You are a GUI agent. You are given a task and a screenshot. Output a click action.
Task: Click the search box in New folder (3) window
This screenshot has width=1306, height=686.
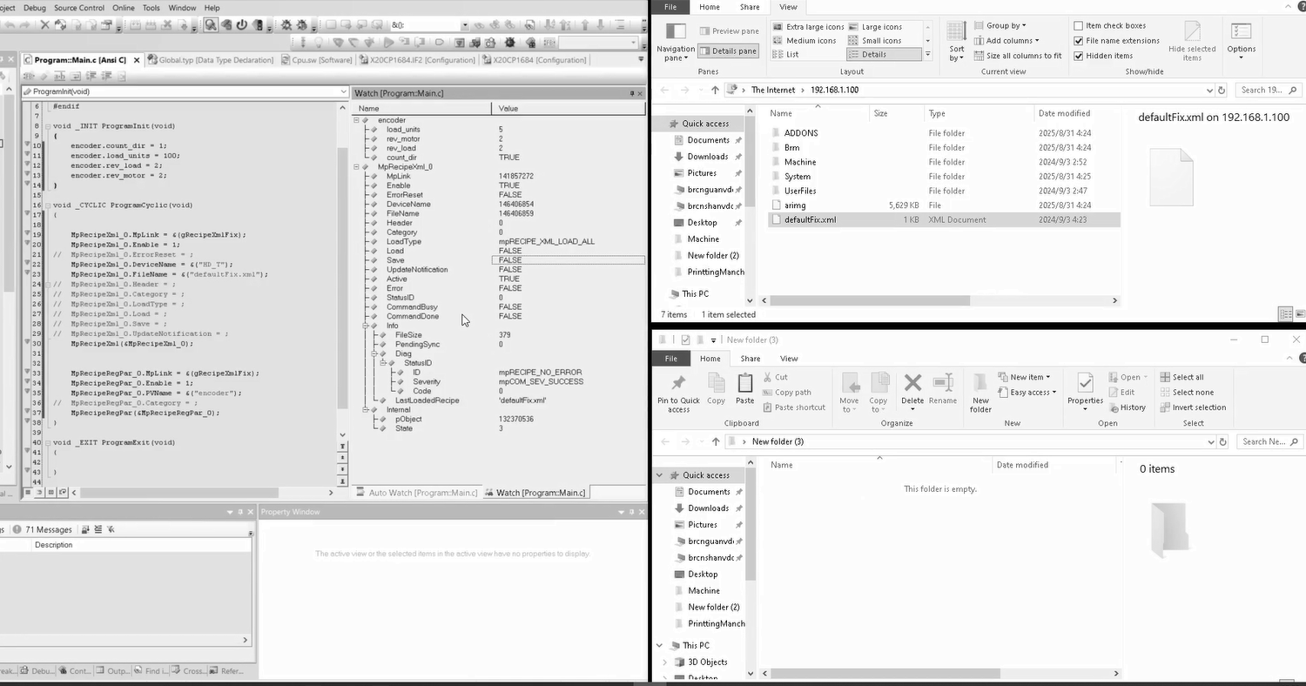click(x=1269, y=442)
